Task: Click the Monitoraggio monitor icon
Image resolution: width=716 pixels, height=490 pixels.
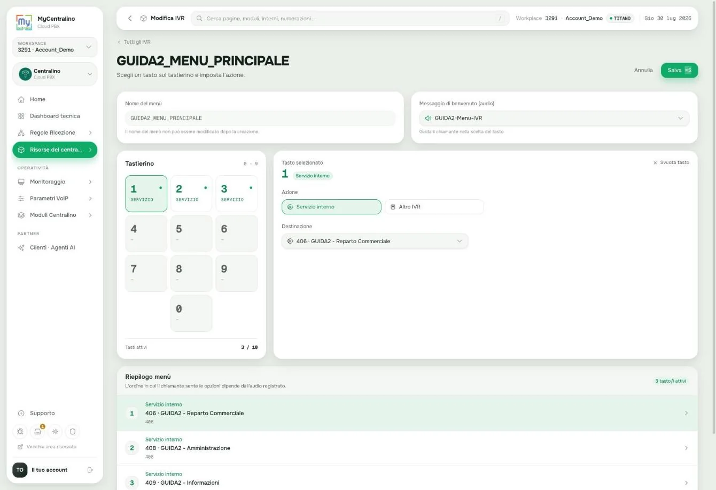Action: point(21,182)
